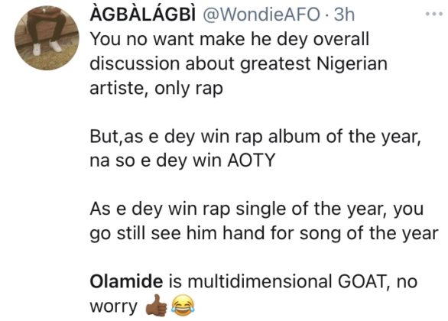Open the ÀGBÀLÁGBÌ display name profile
The image size is (448, 321).
(x=143, y=14)
